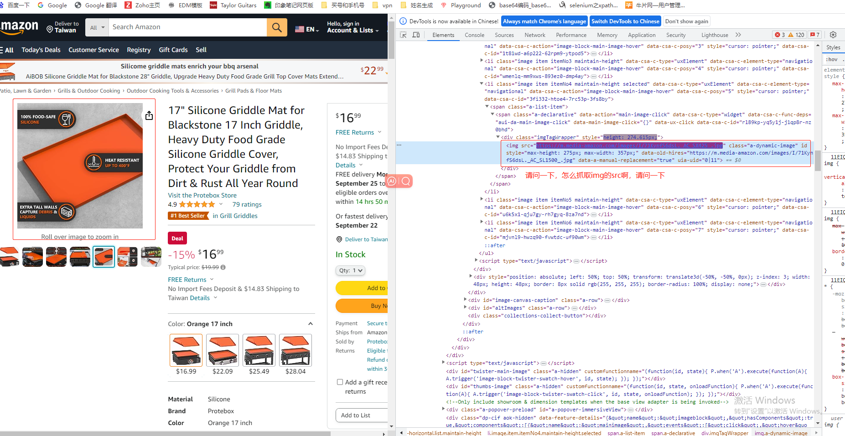The width and height of the screenshot is (845, 436).
Task: Open the EDM模板 bookmark
Action: click(185, 5)
